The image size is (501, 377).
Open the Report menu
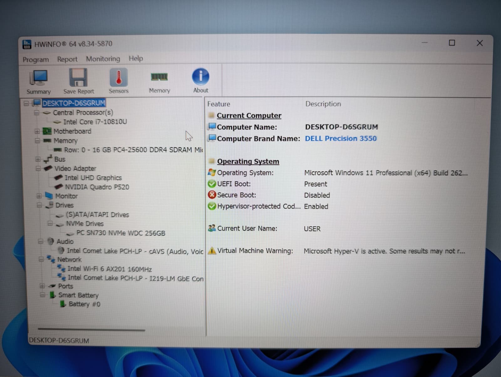(67, 59)
